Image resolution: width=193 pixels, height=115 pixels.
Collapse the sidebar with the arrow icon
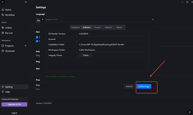(x=26, y=2)
